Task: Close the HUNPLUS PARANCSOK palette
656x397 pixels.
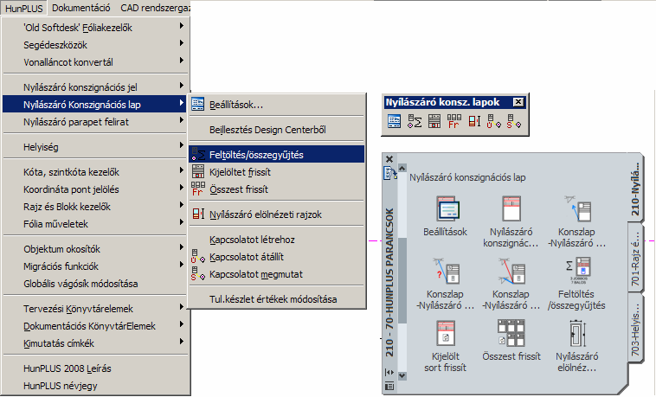Action: click(389, 159)
